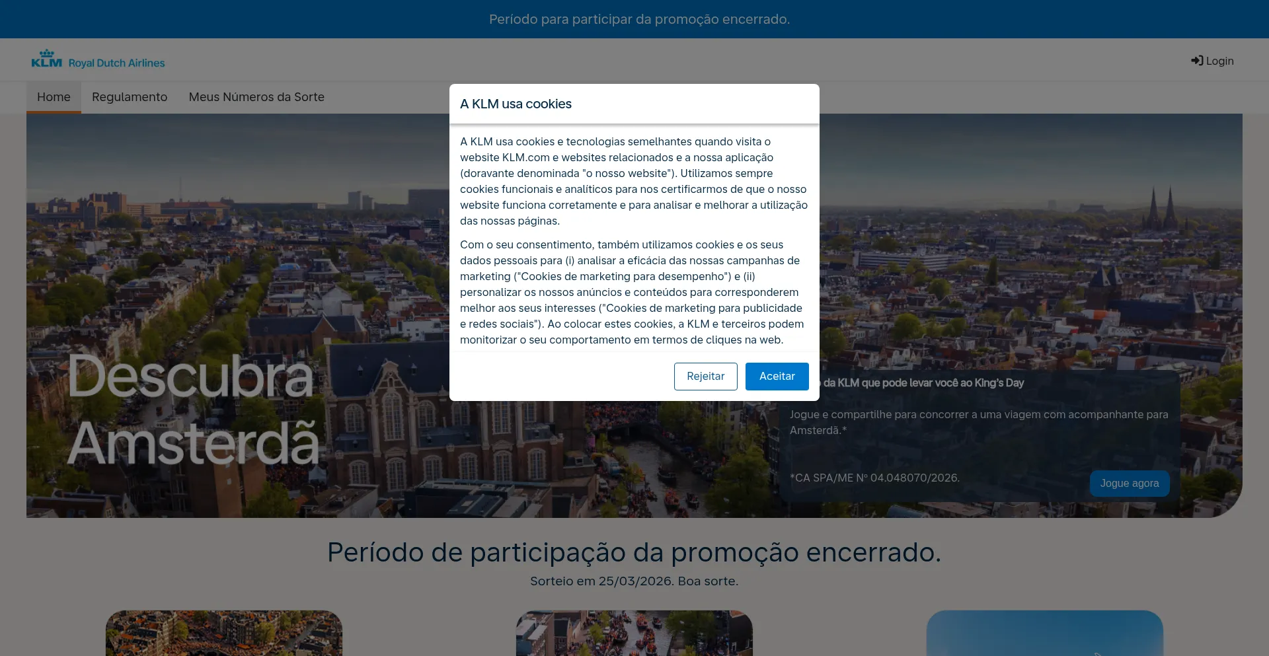The height and width of the screenshot is (656, 1269).
Task: Click the first cookie paragraph starting 'A KLM usa cookies e tecnologias'
Action: 634,181
